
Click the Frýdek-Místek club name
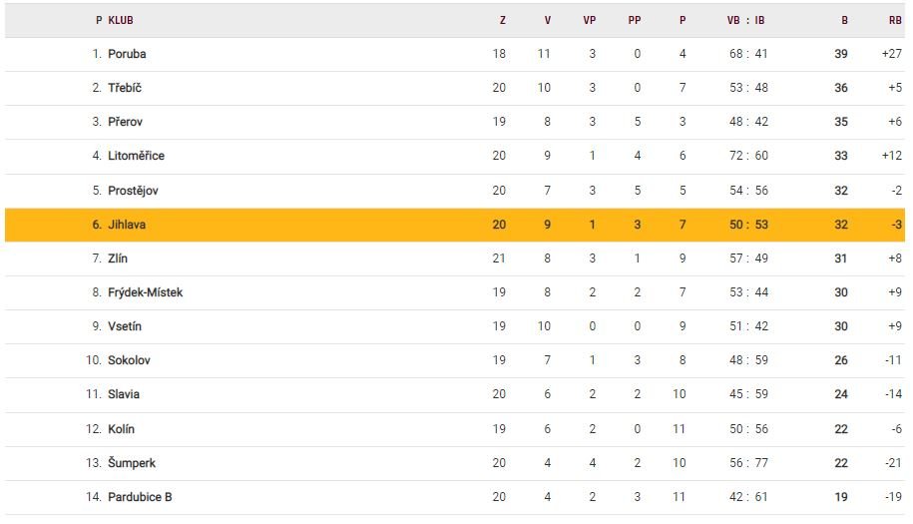(x=145, y=292)
